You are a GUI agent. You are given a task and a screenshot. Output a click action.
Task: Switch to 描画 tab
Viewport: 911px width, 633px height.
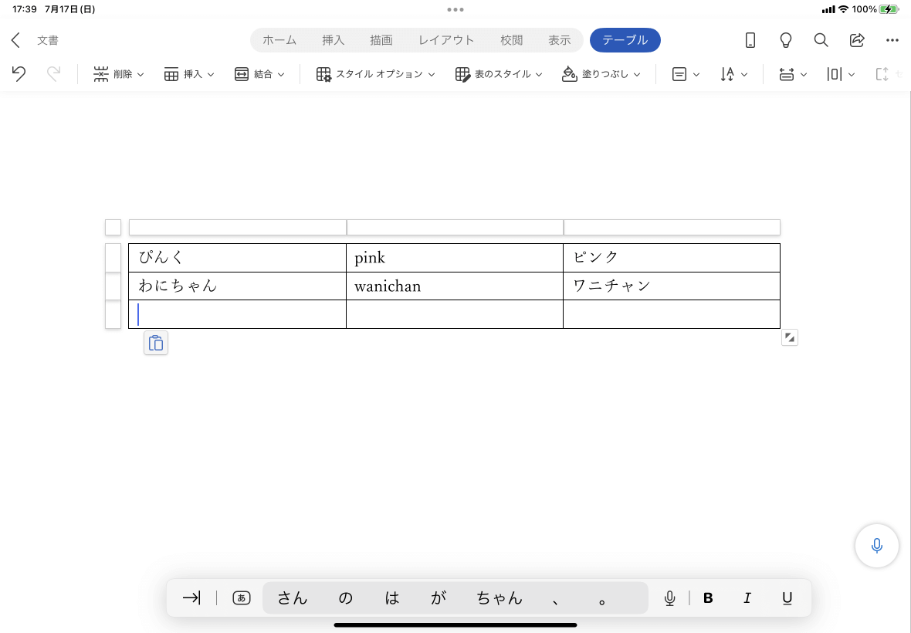tap(381, 40)
